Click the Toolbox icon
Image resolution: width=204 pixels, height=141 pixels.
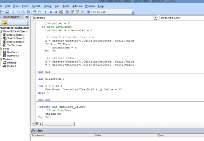(82, 12)
